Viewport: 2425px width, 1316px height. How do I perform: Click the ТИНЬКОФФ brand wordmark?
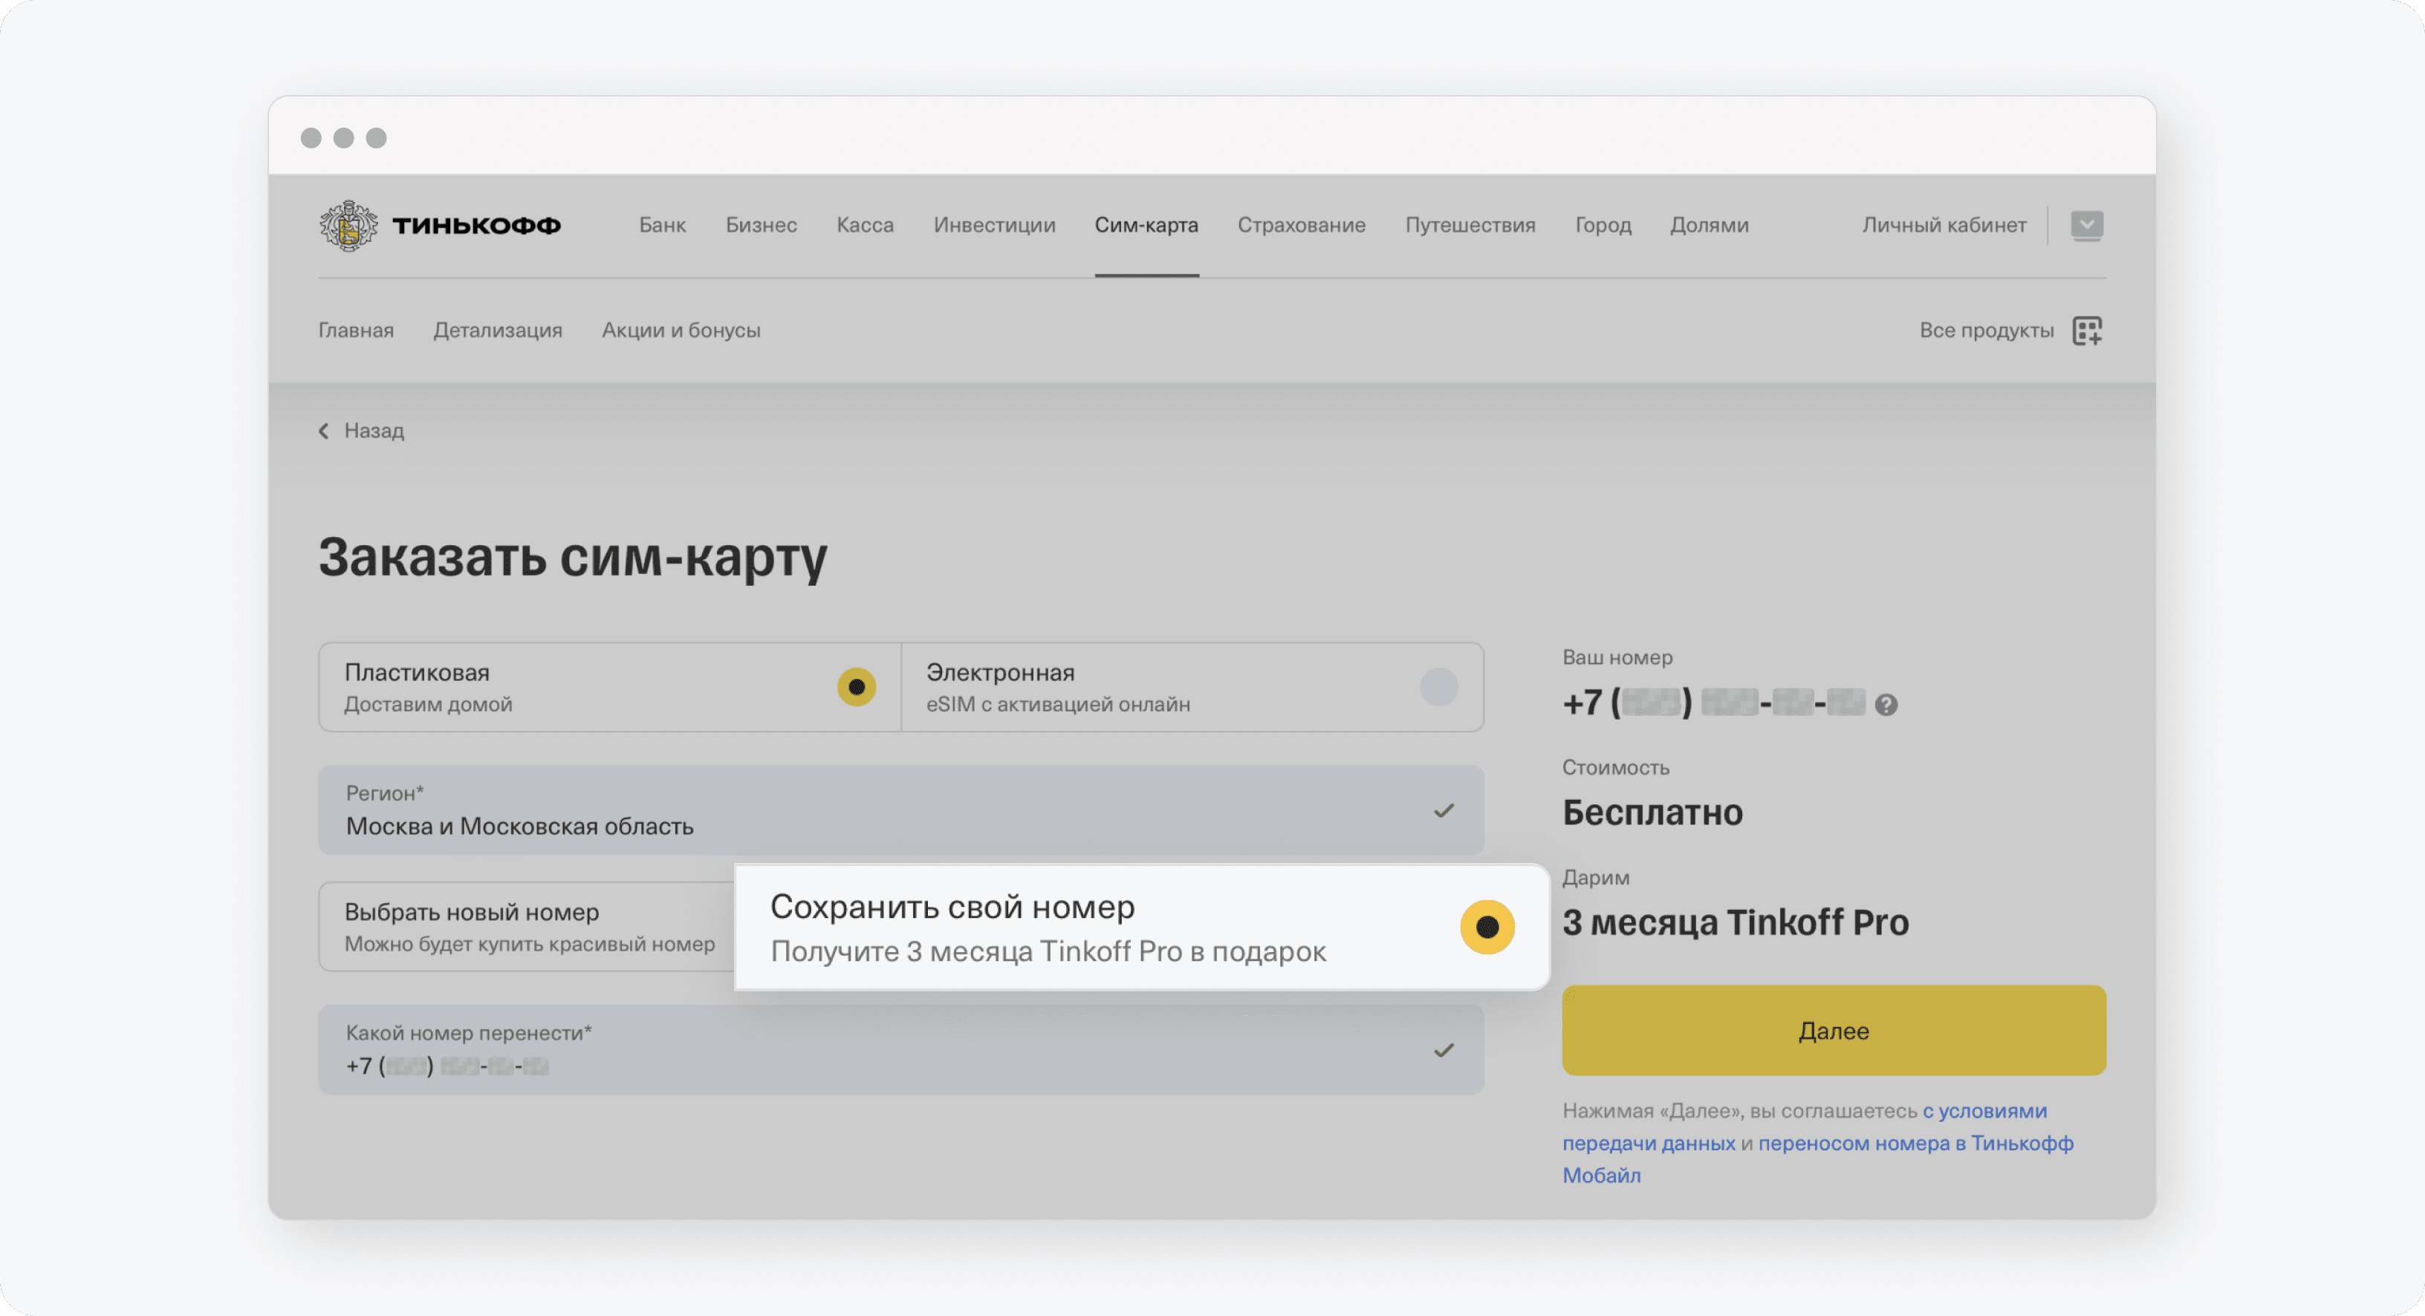(476, 226)
